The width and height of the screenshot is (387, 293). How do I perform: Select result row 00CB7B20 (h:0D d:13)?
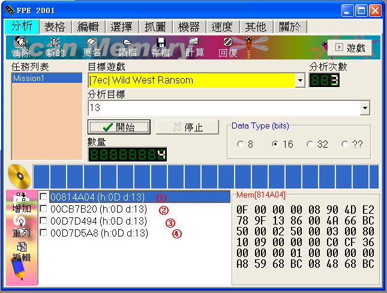tap(99, 209)
